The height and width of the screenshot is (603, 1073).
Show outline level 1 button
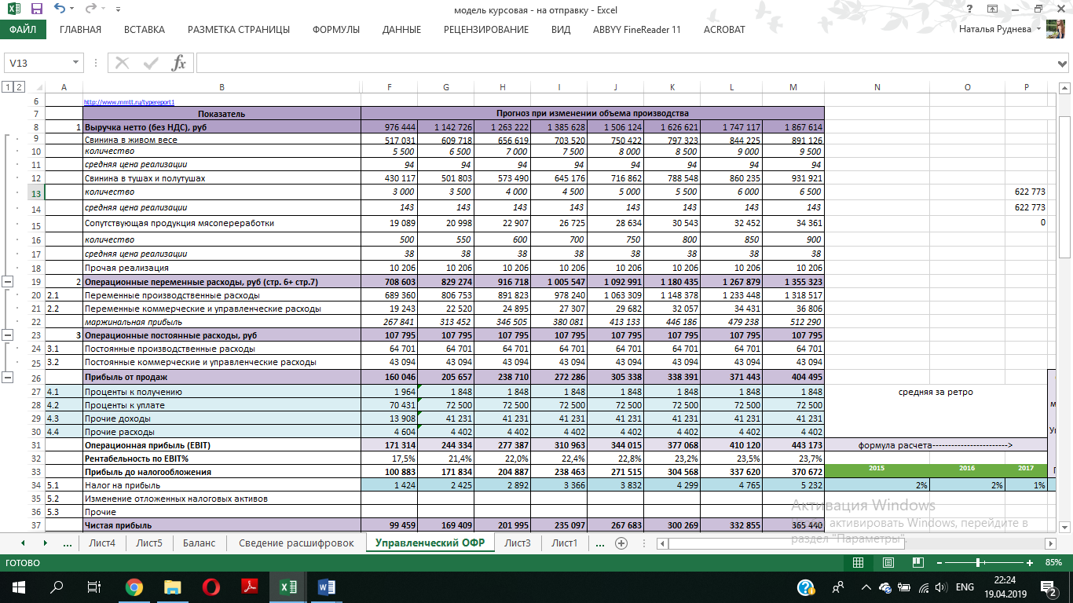tap(7, 87)
